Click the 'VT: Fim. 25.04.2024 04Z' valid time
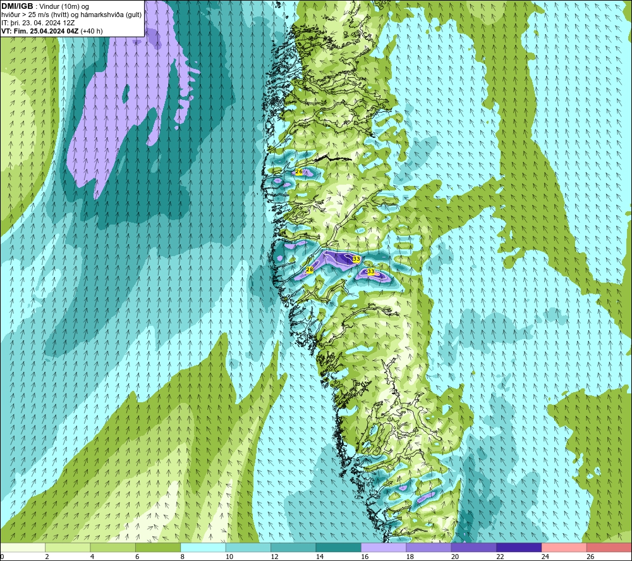Image resolution: width=632 pixels, height=561 pixels. point(40,31)
